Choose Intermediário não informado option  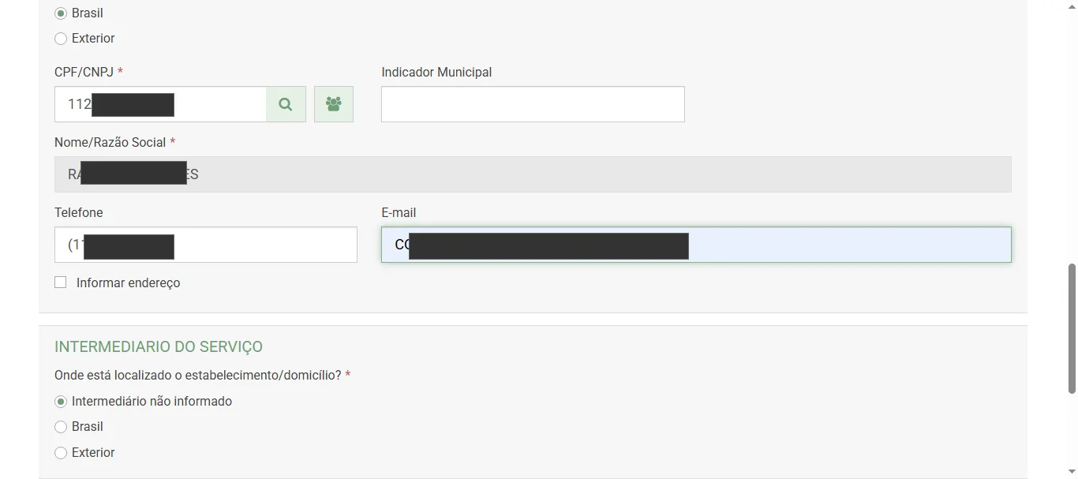[61, 401]
